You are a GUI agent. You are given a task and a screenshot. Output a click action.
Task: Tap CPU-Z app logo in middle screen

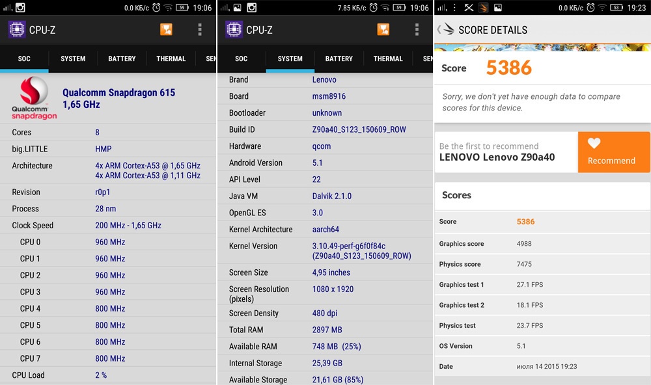pos(234,29)
